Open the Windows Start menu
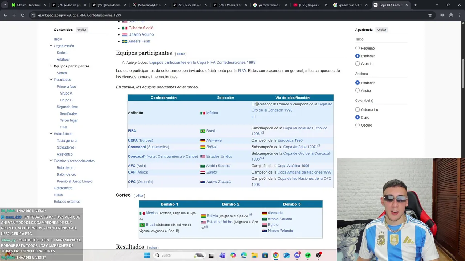Image resolution: width=465 pixels, height=261 pixels. click(x=147, y=255)
